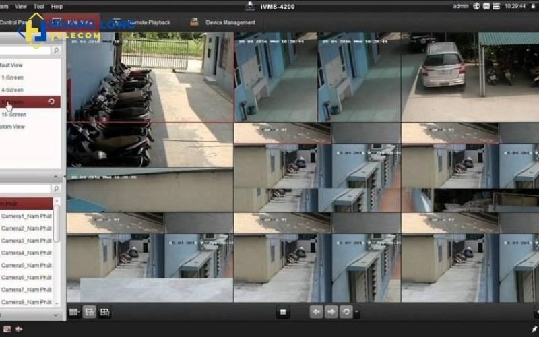Go to next page with right arrow

pyautogui.click(x=331, y=312)
